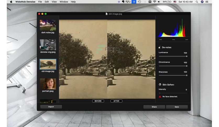219x127 pixels.
Task: Select the denoise org.jpeg thumbnail
Action: click(x=48, y=45)
